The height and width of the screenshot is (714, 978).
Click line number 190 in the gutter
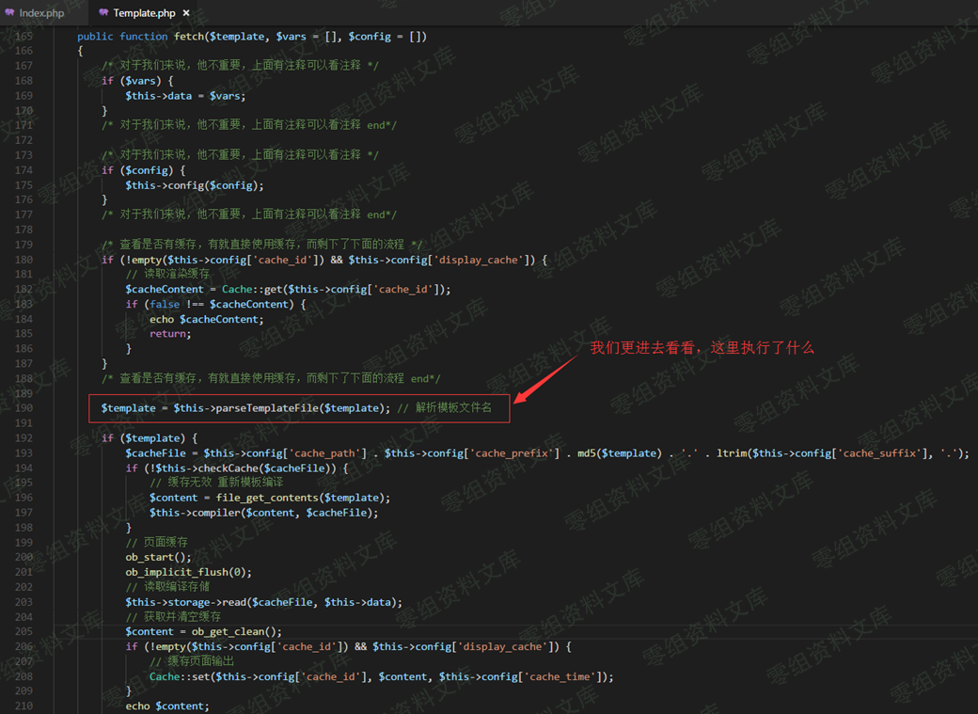[x=24, y=408]
